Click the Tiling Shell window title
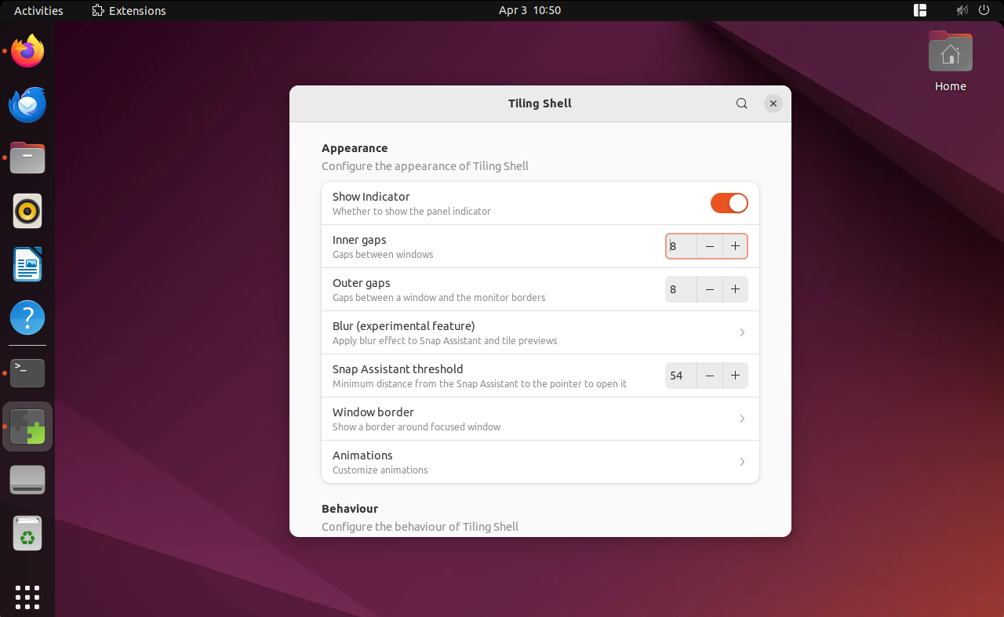Screen dimensions: 1004x617 [x=540, y=103]
